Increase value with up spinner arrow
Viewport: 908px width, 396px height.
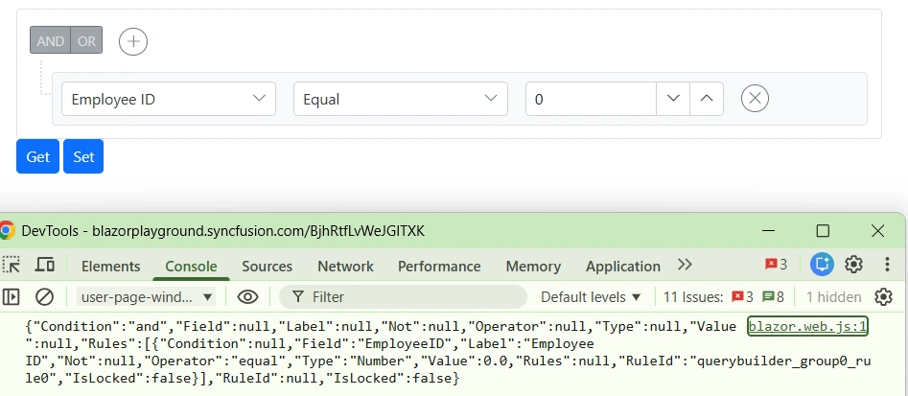pos(707,99)
